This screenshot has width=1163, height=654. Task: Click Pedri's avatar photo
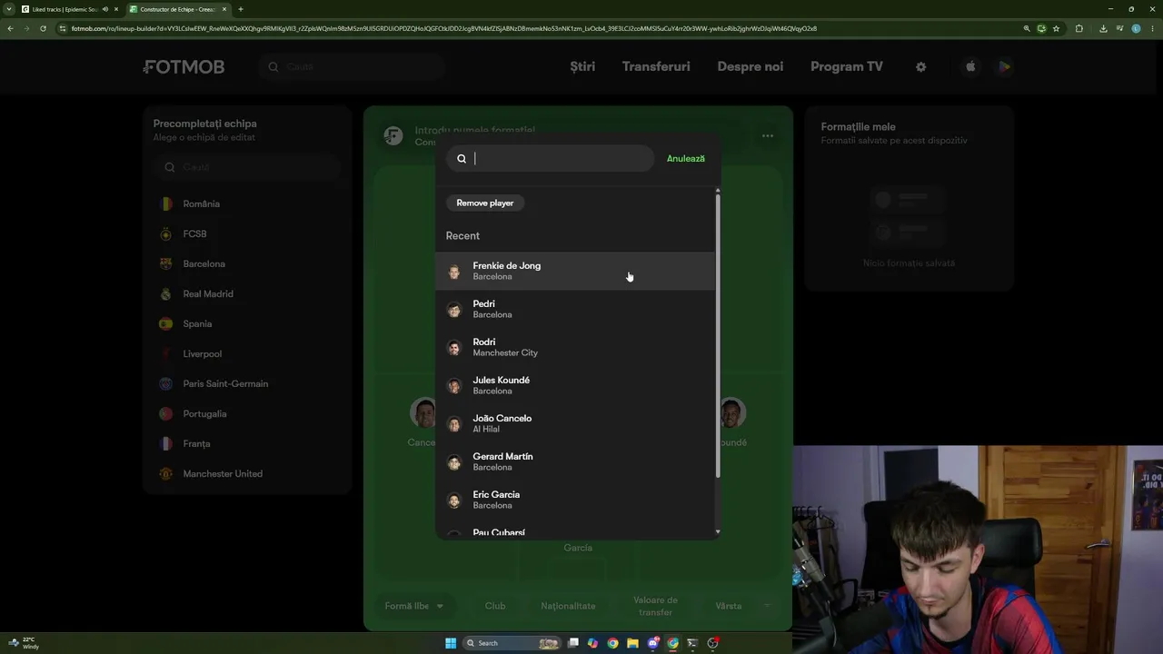(454, 310)
